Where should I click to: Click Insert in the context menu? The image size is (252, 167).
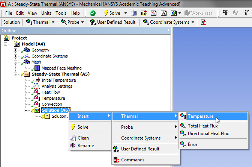point(90,116)
